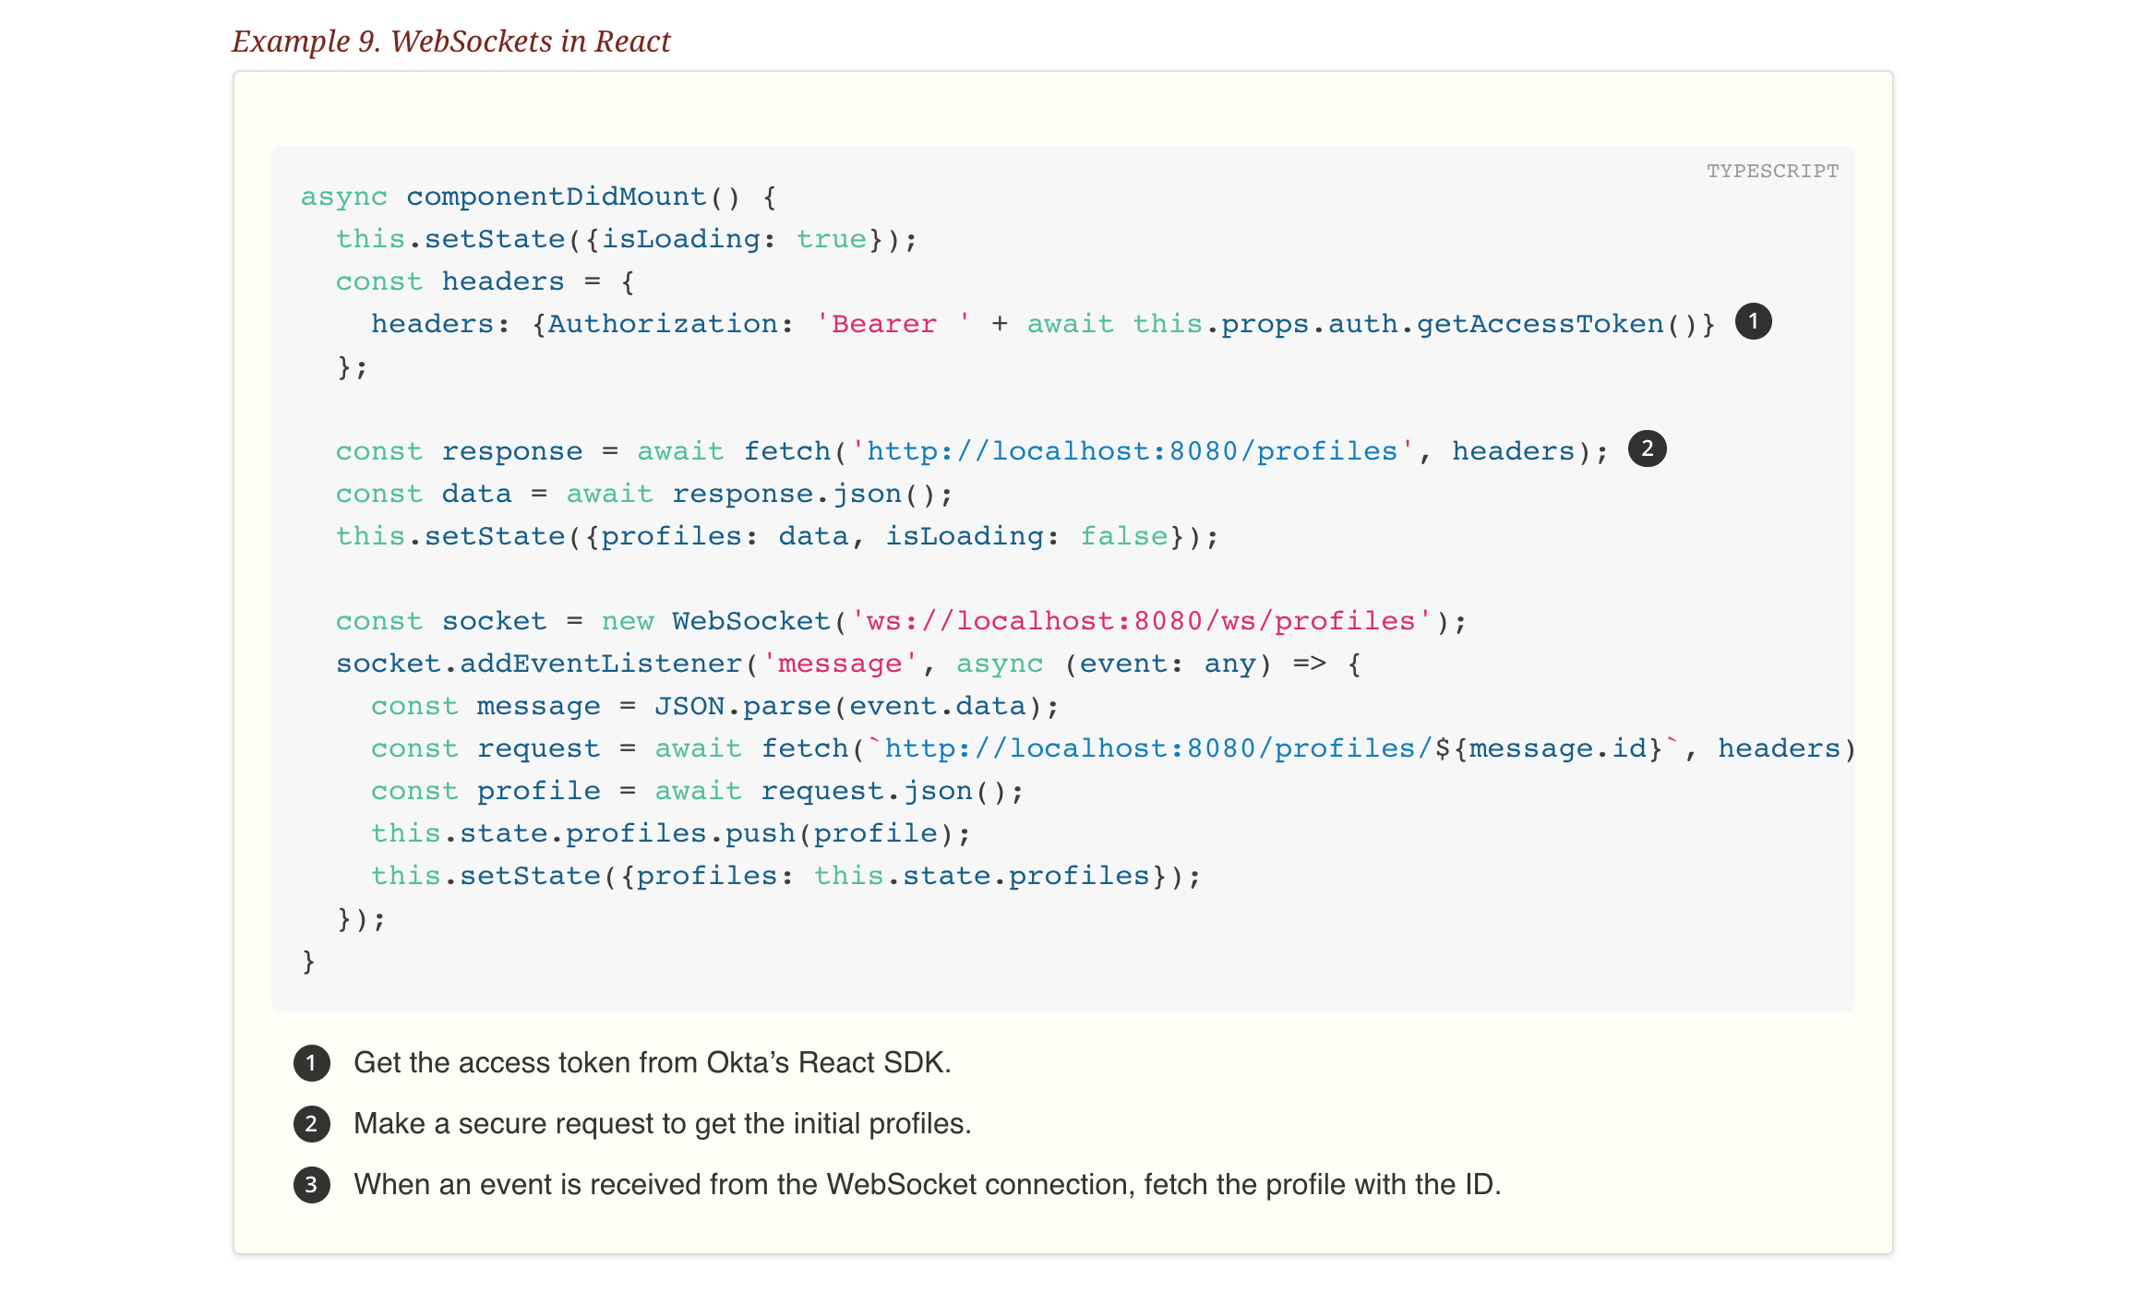Click the 'ws://localhost:8080/ws/profiles' WebSocket URL

click(x=1142, y=621)
